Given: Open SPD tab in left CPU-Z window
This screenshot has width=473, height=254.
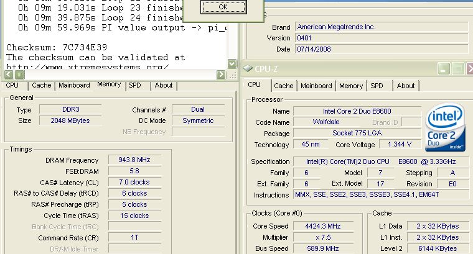Looking at the screenshot, I should 134,86.
